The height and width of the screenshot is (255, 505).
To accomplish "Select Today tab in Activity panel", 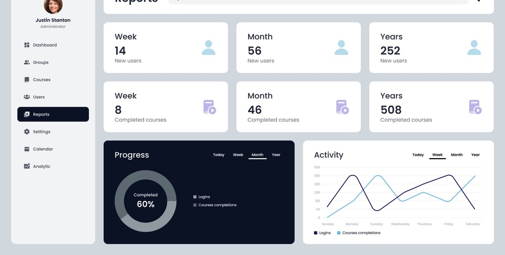I will tap(418, 155).
